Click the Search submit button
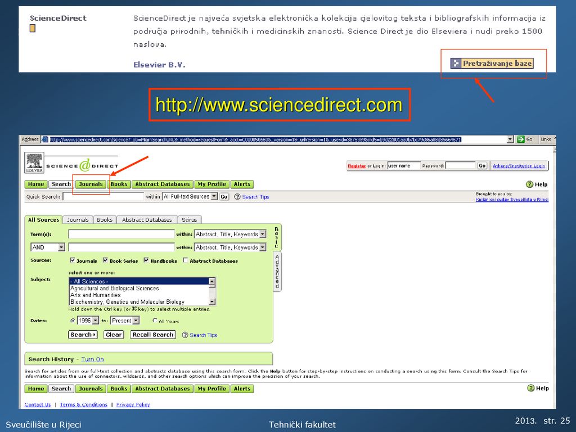The height and width of the screenshot is (432, 576). point(83,335)
